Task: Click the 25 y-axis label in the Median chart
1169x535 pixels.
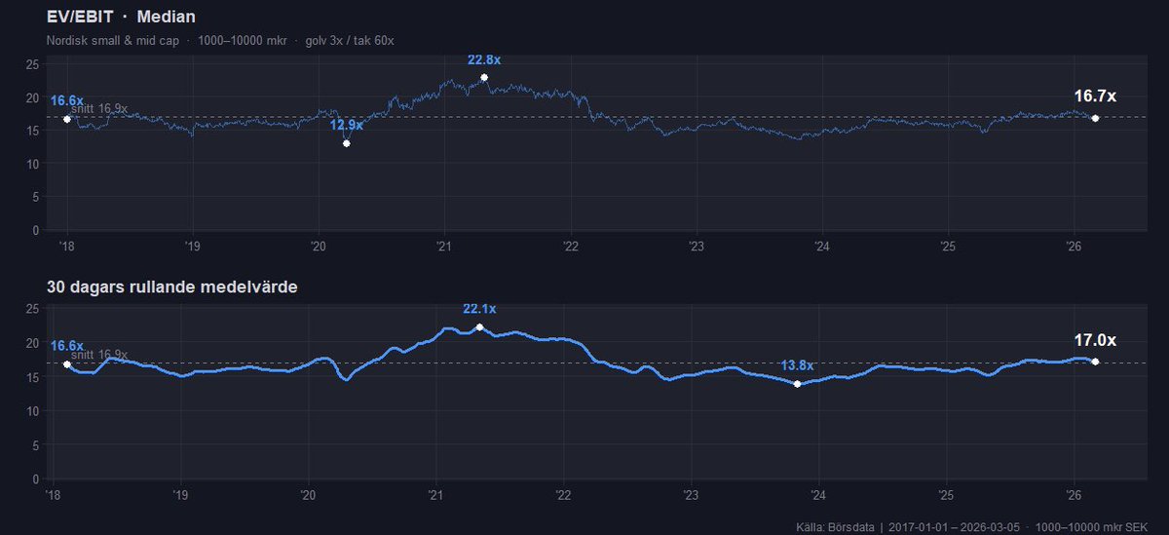Action: 32,64
